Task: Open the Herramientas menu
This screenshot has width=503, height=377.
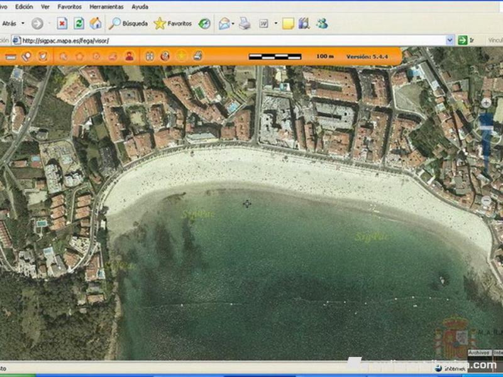Action: click(x=106, y=7)
